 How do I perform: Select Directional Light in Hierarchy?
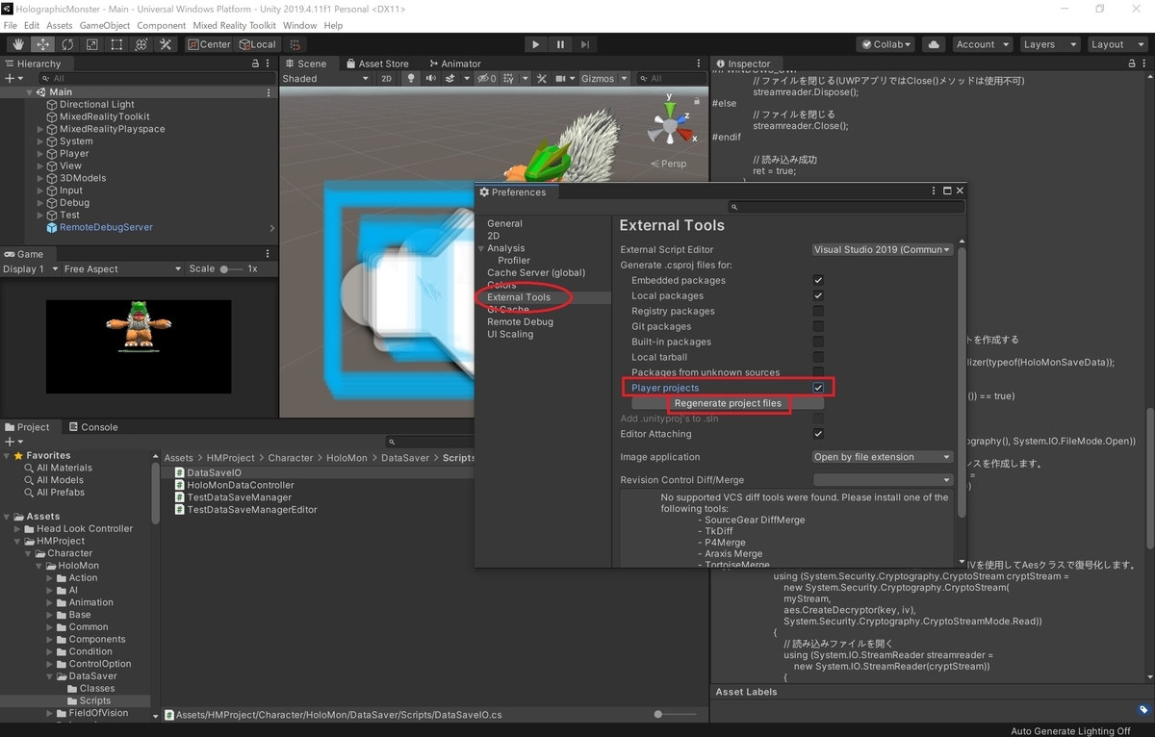point(96,104)
